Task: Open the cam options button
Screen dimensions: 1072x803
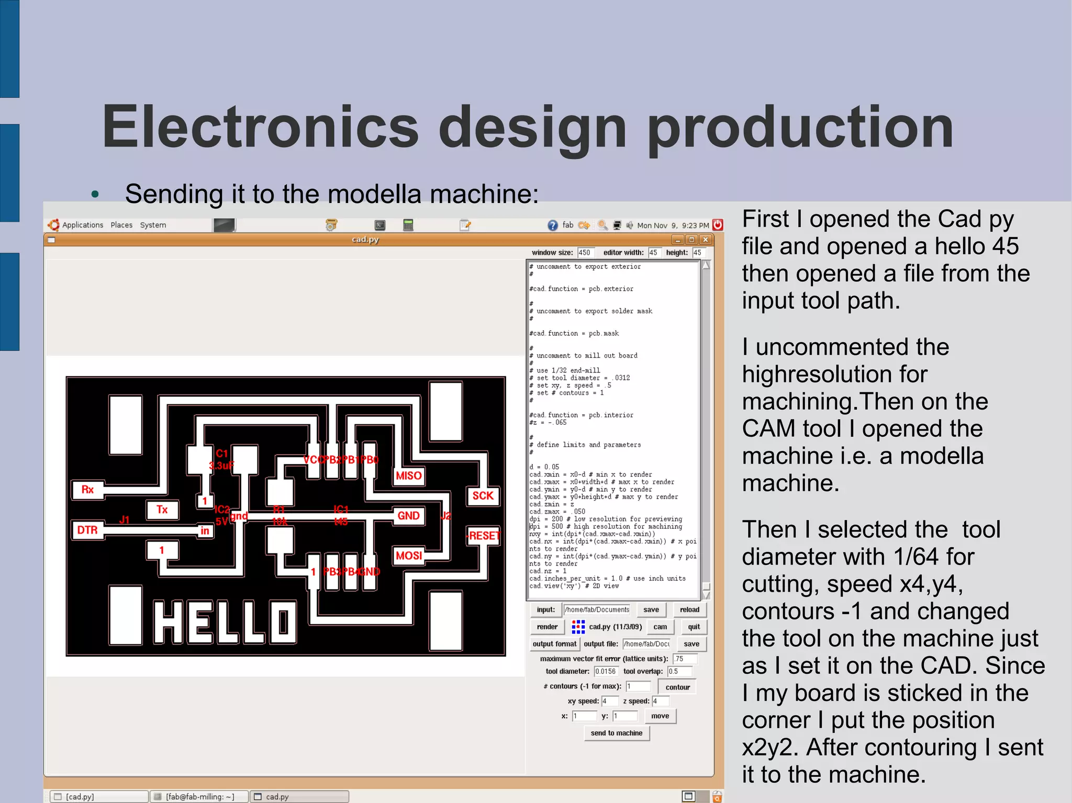Action: click(660, 627)
